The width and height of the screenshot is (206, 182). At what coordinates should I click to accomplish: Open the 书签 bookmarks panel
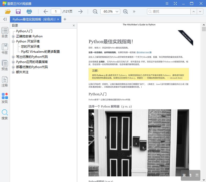[5, 49]
